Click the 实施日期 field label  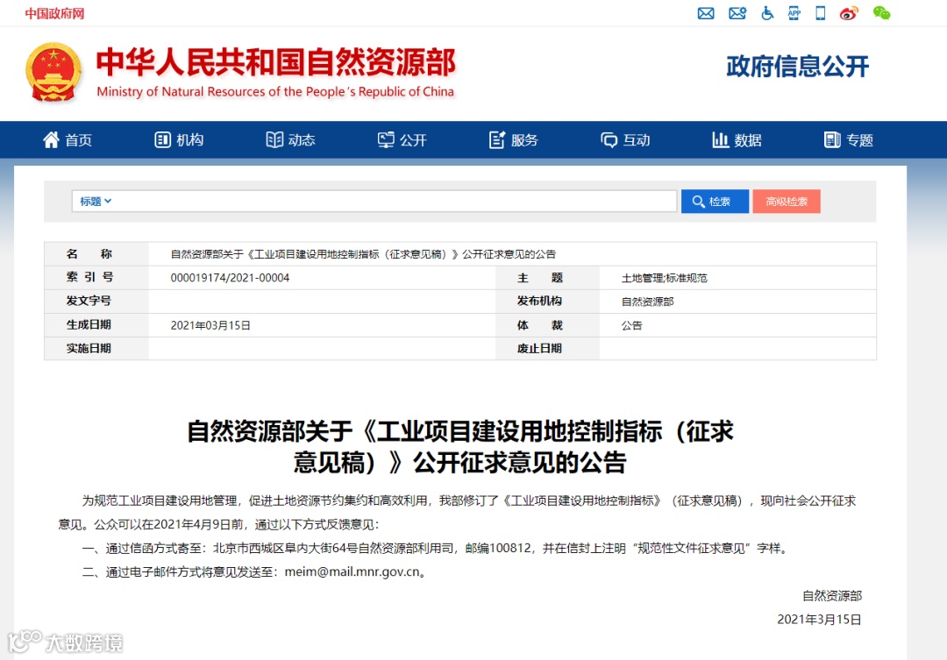(89, 349)
